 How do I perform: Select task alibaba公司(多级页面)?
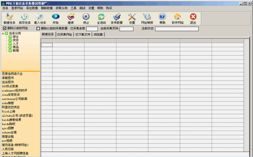pos(17,116)
